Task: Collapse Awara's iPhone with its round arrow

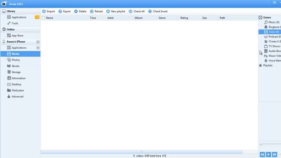Action: (x=38, y=42)
